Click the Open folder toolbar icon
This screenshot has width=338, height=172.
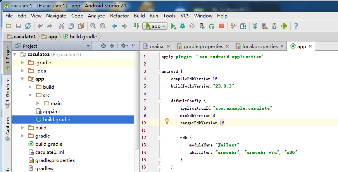click(x=9, y=26)
